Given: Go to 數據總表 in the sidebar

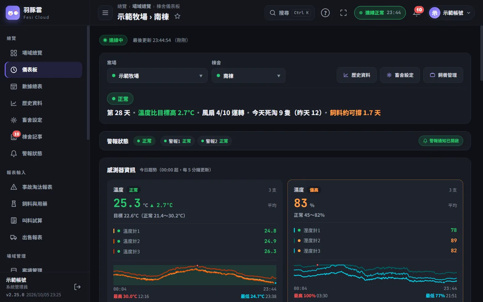Looking at the screenshot, I should pos(44,87).
